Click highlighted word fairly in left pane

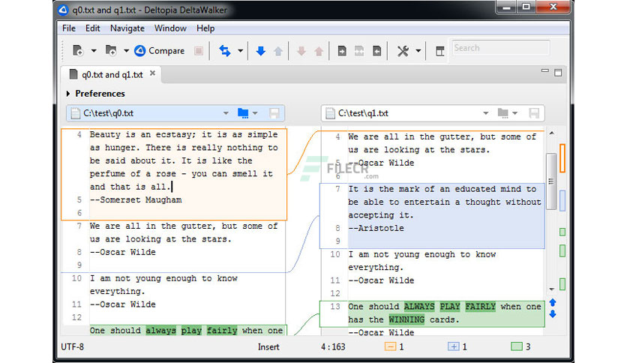coord(222,331)
